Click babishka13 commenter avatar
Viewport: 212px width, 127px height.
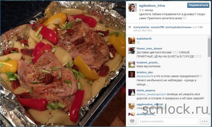click(x=132, y=40)
